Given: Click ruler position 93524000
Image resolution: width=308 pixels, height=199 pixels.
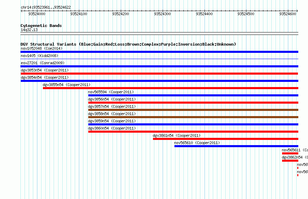Looking at the screenshot, I should coord(37,14).
